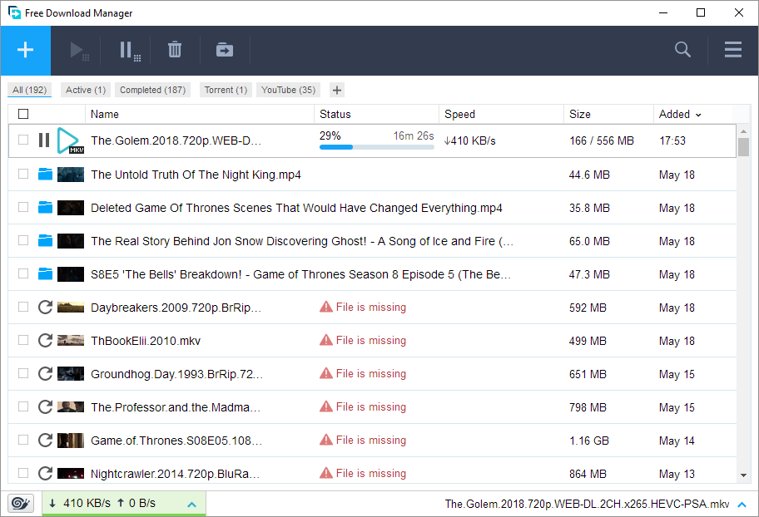Click the Pause all downloads icon
The image size is (759, 517).
coord(130,51)
